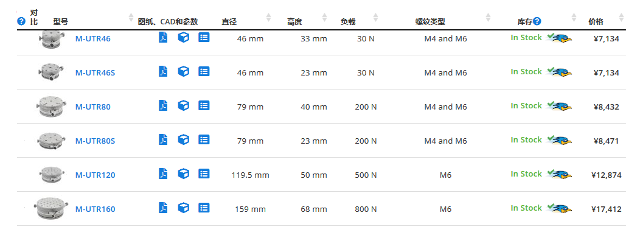Sort table by 直径 column arrows
626x235 pixels.
click(269, 17)
